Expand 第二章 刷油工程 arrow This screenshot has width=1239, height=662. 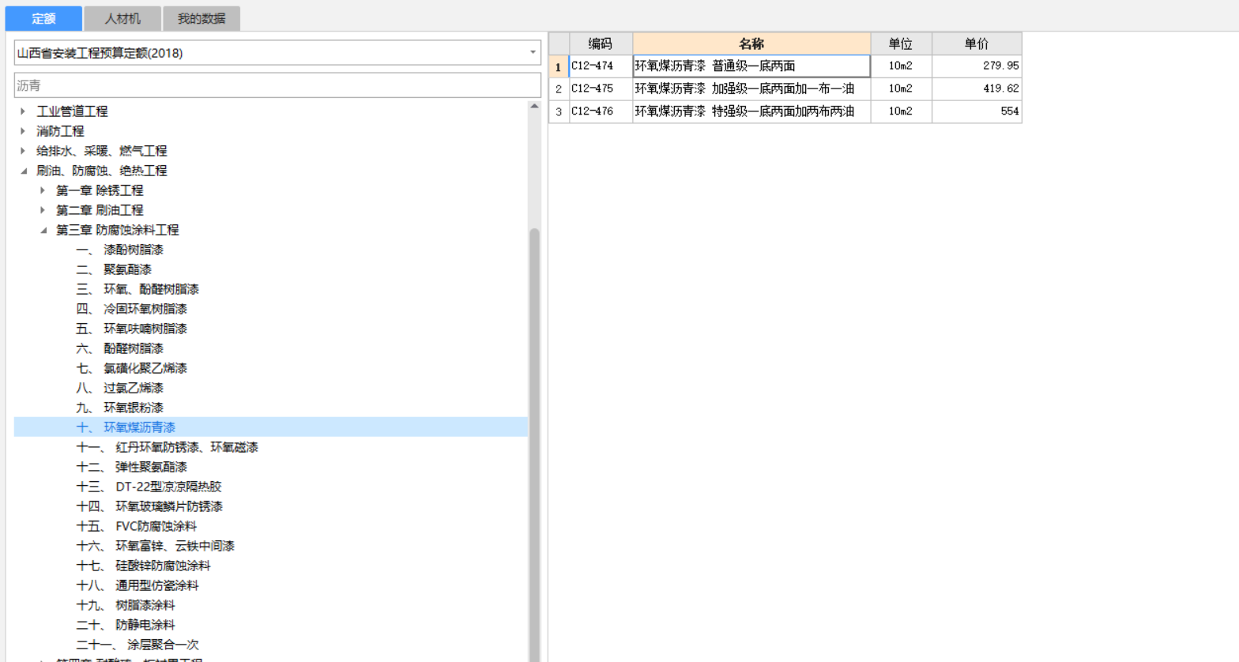tap(43, 210)
